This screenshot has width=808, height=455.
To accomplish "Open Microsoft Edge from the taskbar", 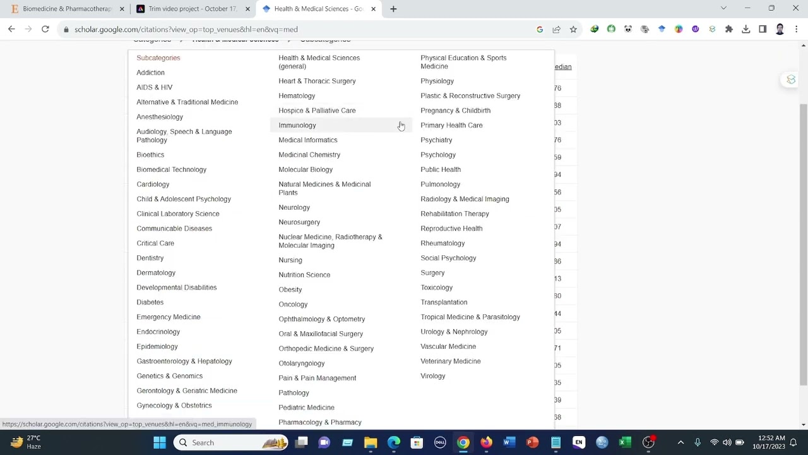I will click(394, 442).
